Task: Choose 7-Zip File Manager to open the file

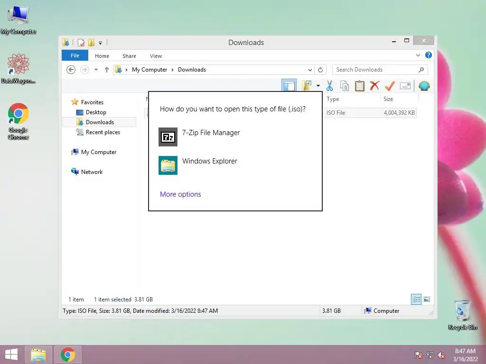Action: 235,136
